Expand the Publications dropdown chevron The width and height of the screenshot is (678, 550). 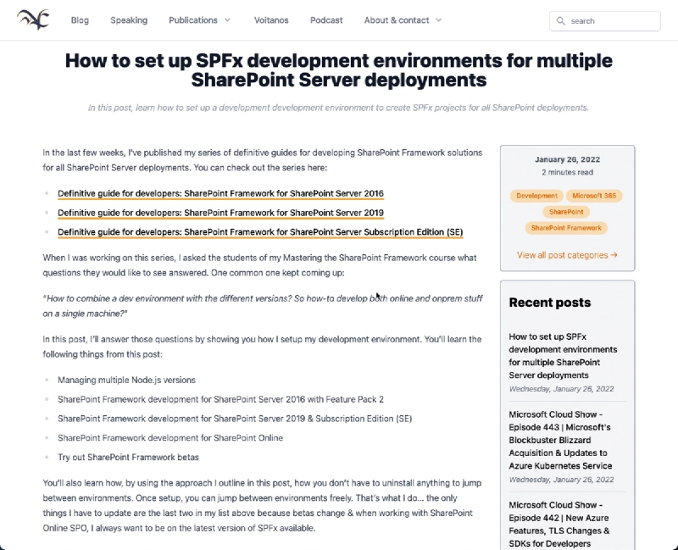tap(227, 19)
